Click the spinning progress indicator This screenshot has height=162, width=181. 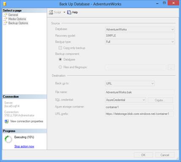pyautogui.click(x=8, y=139)
